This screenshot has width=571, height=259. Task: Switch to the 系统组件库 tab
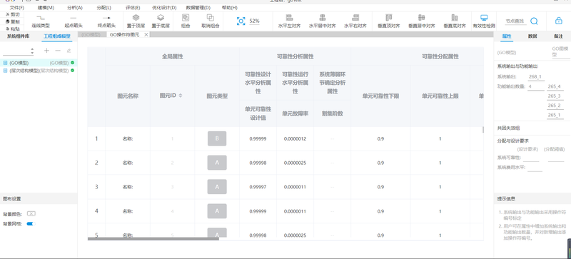(19, 36)
